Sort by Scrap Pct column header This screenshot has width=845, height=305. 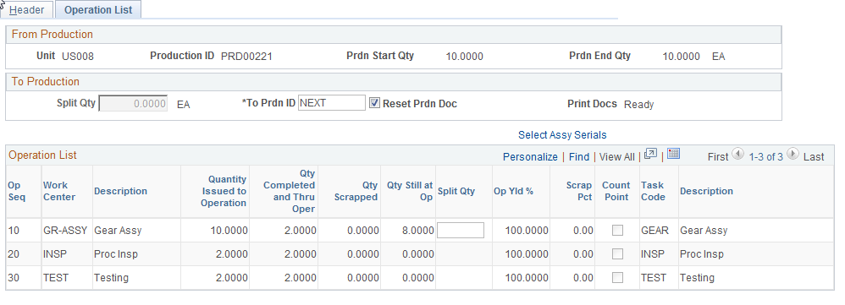tap(579, 191)
